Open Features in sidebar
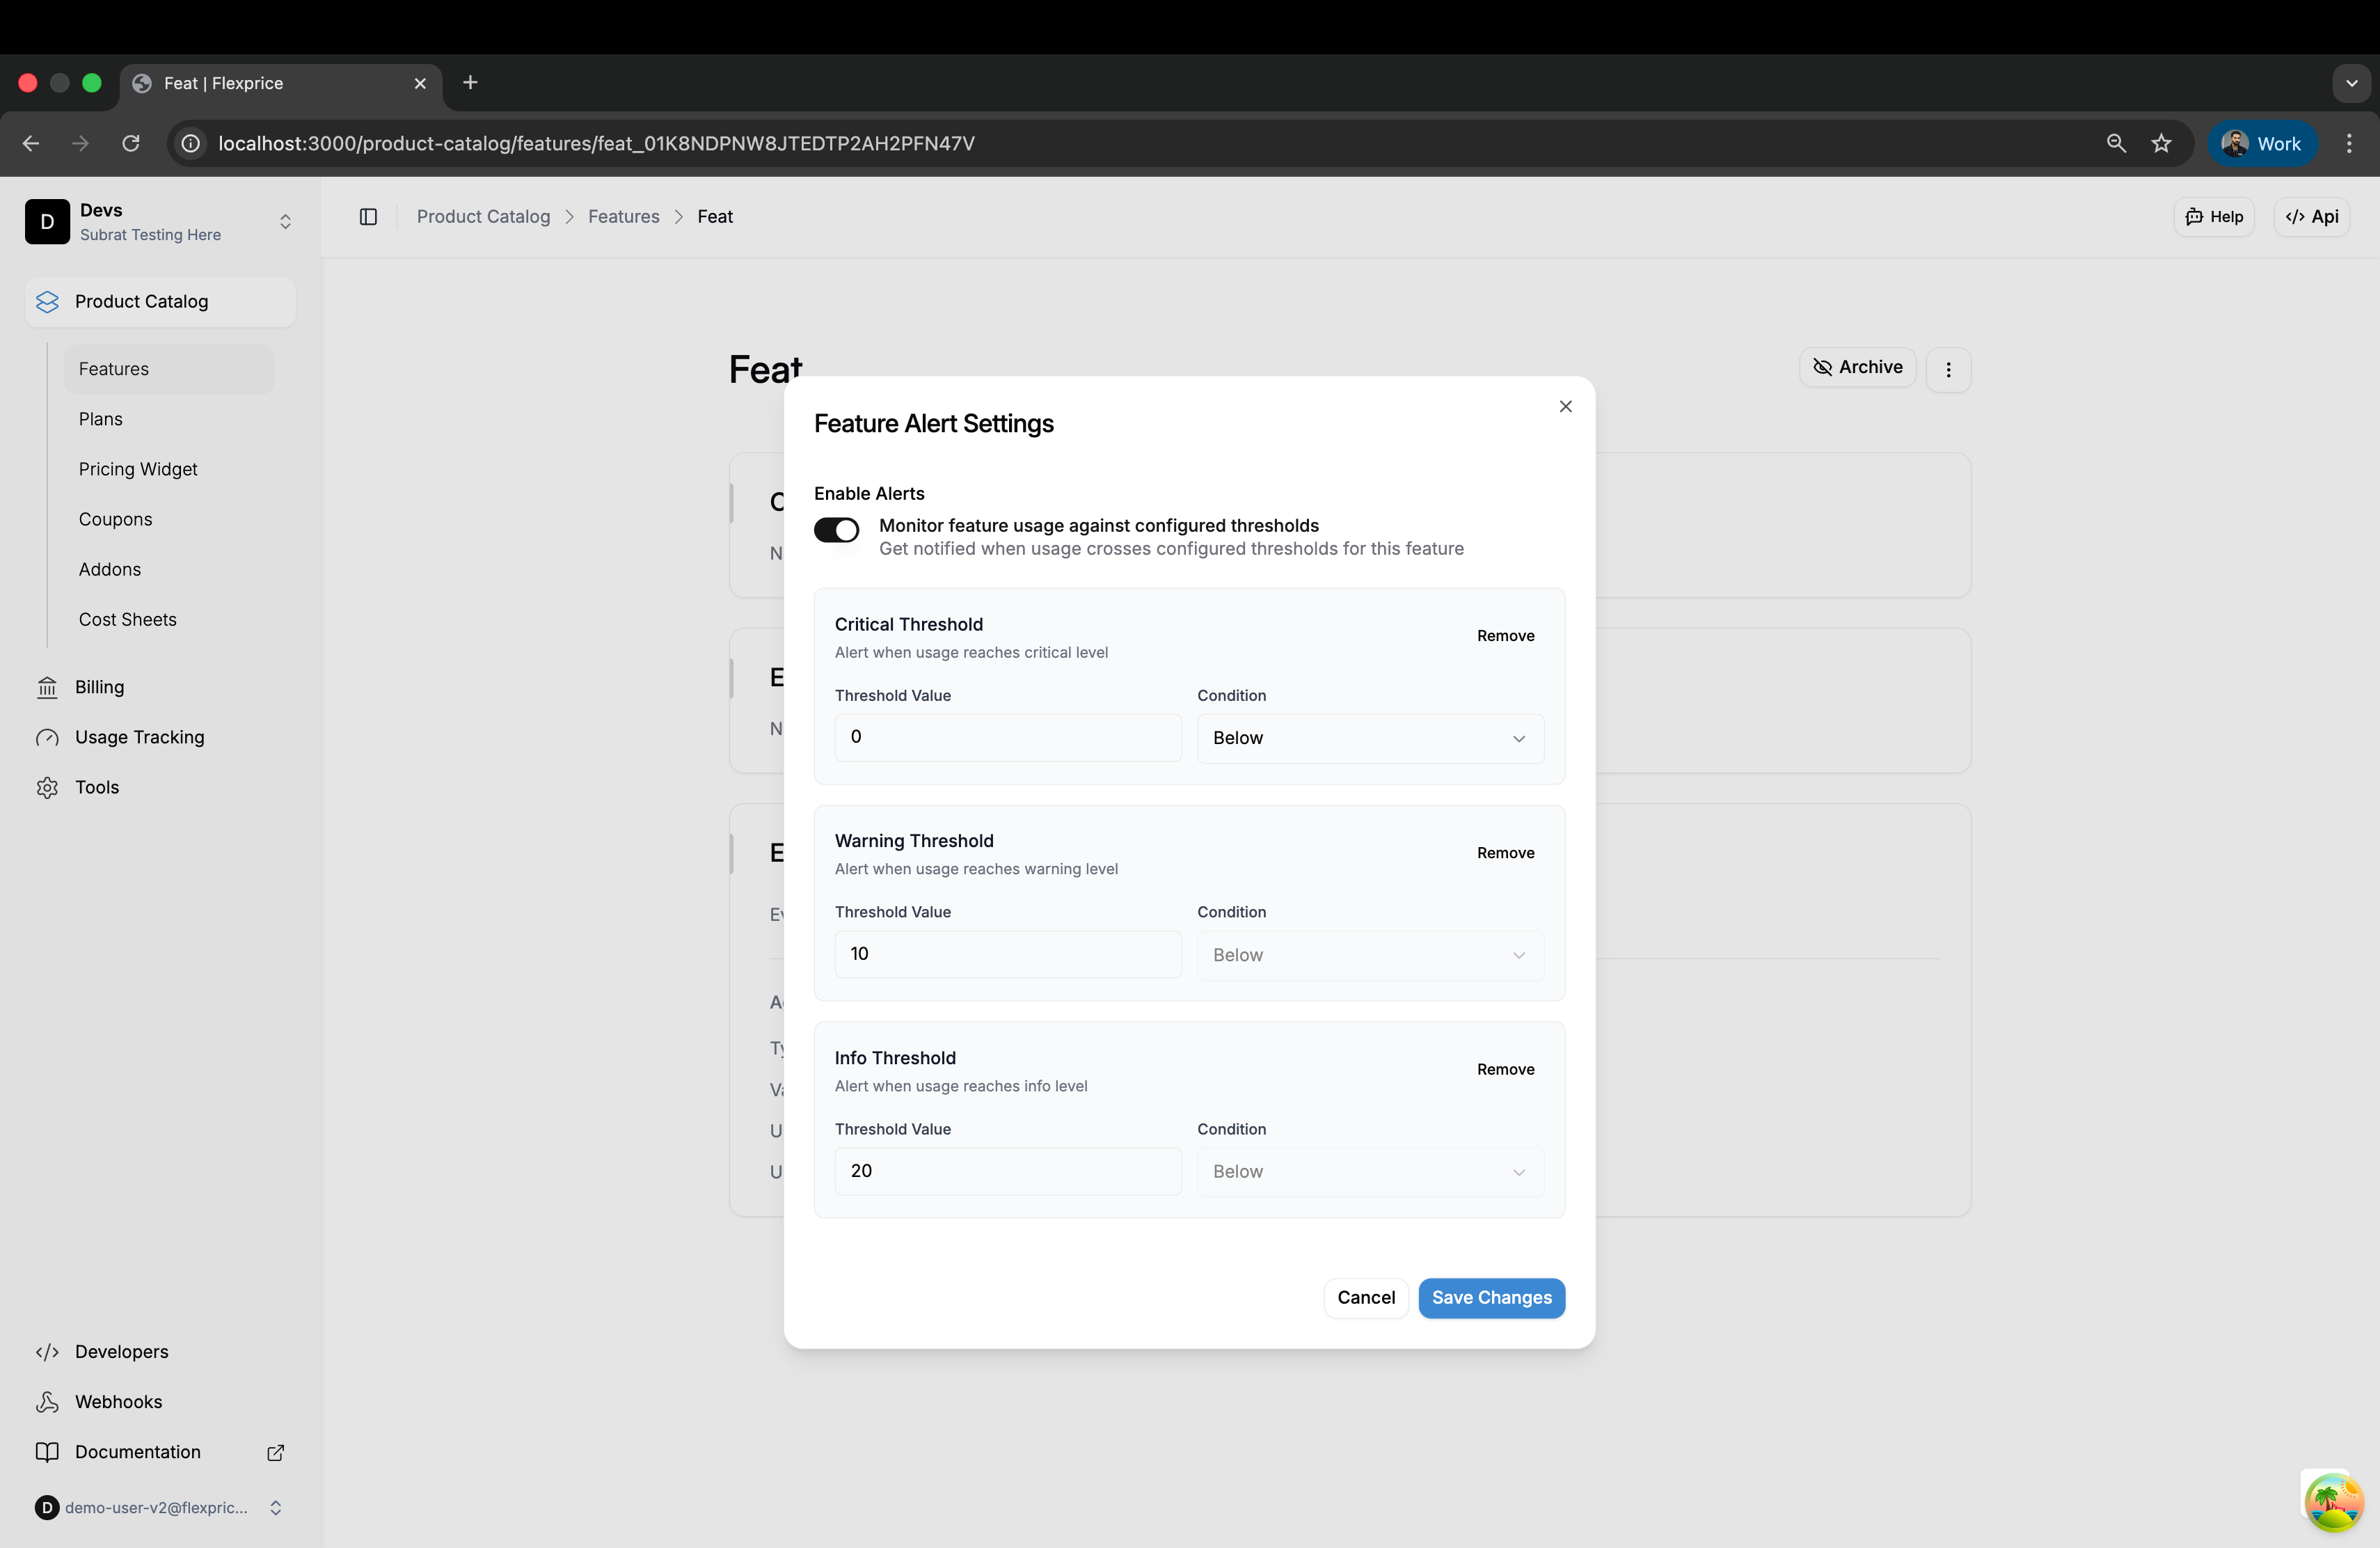 [x=168, y=369]
